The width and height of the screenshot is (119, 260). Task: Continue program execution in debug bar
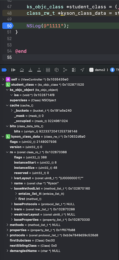click(x=13, y=70)
